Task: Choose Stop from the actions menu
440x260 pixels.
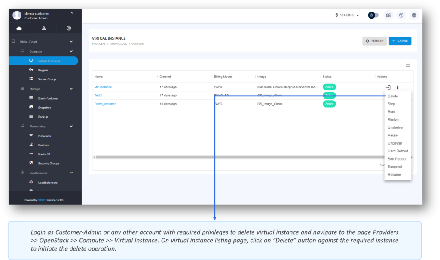Action: coord(391,104)
